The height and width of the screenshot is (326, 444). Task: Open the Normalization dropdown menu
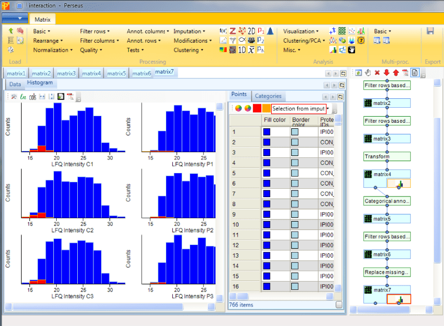click(53, 50)
